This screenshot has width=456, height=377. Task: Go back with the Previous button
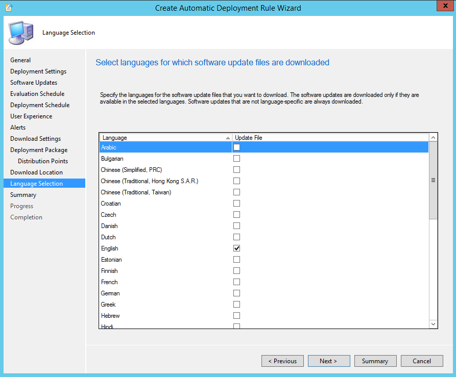pos(282,361)
